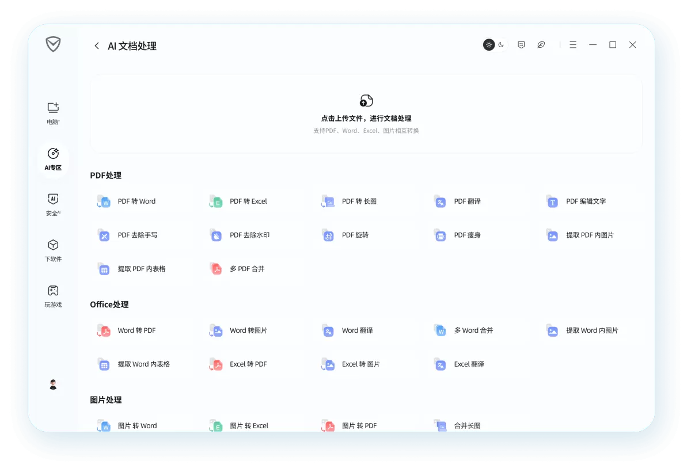Screen dimensions: 691x472
Task: Click the user avatar in sidebar
Action: [x=53, y=385]
